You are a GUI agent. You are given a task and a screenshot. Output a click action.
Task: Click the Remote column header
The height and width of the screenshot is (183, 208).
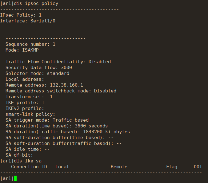pos(119,167)
